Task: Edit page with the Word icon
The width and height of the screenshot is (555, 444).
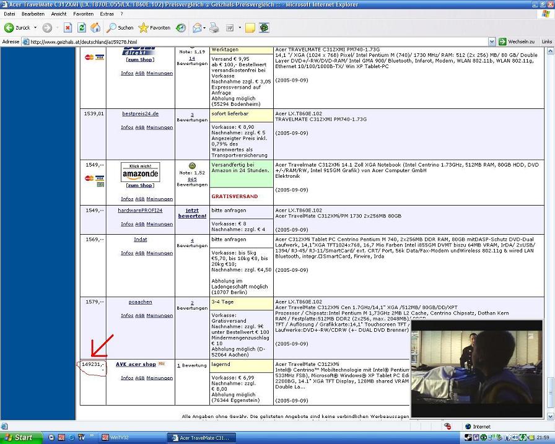Action: 230,28
